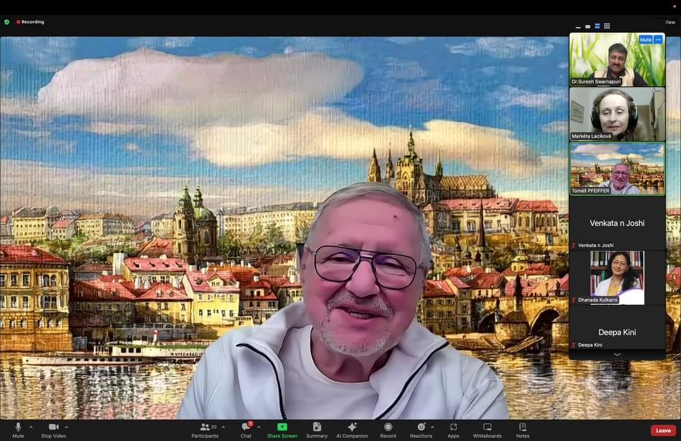
Task: Toggle Stop Video camera button
Action: (x=53, y=430)
